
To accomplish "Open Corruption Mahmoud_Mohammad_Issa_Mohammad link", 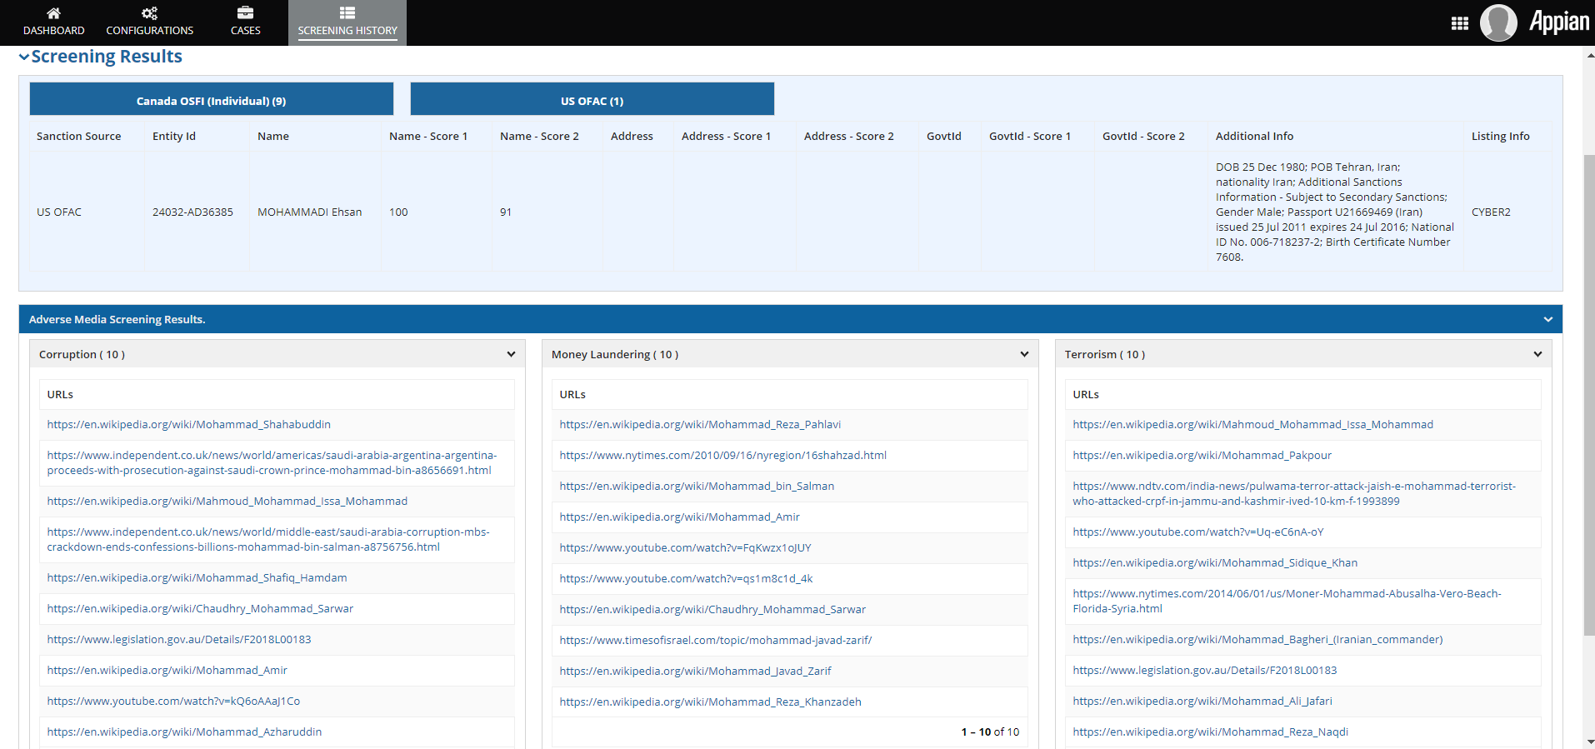I will click(x=227, y=501).
